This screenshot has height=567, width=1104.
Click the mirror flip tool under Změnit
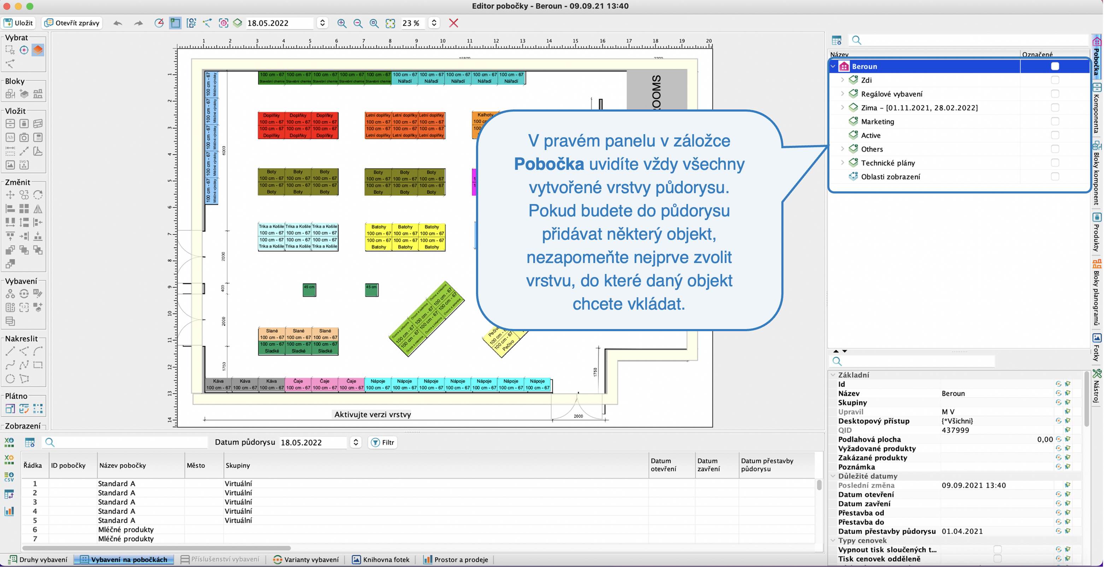pyautogui.click(x=38, y=209)
